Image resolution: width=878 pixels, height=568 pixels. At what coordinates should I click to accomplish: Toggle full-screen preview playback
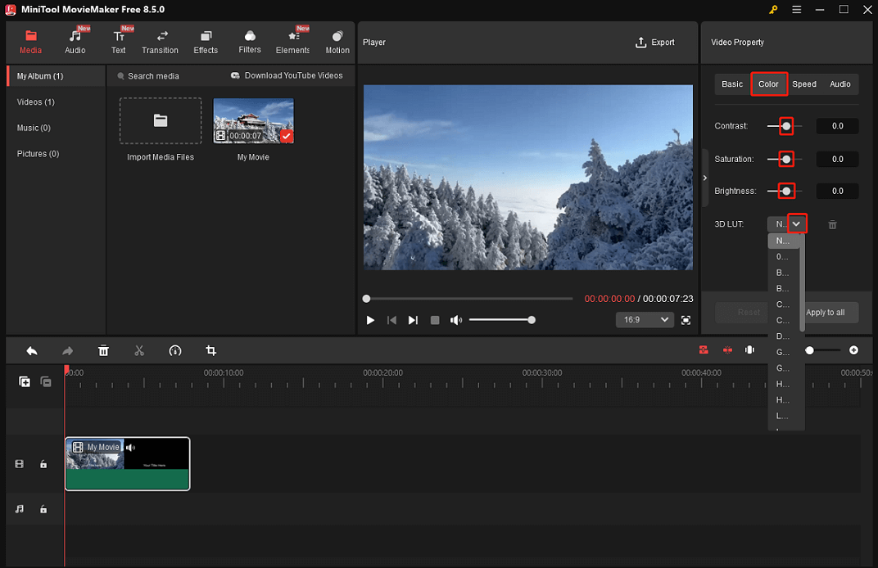(x=686, y=320)
